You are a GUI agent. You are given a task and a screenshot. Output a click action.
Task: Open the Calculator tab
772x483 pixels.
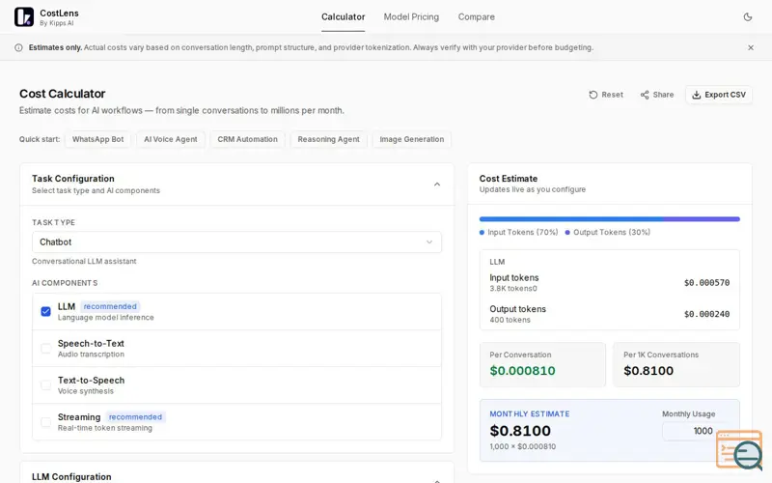pyautogui.click(x=344, y=16)
